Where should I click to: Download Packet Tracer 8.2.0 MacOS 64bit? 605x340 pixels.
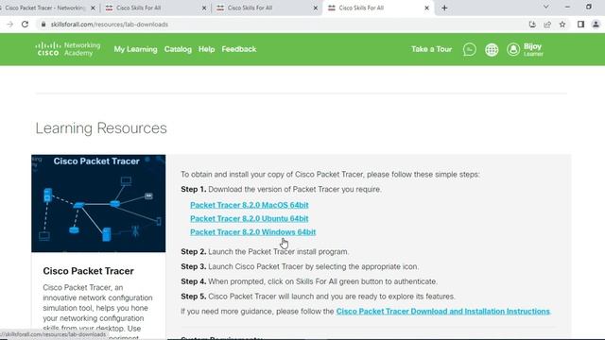(250, 205)
